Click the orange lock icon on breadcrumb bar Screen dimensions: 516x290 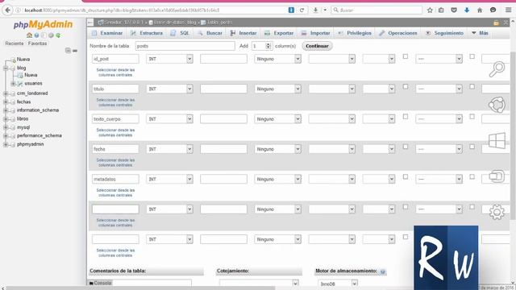coord(497,23)
